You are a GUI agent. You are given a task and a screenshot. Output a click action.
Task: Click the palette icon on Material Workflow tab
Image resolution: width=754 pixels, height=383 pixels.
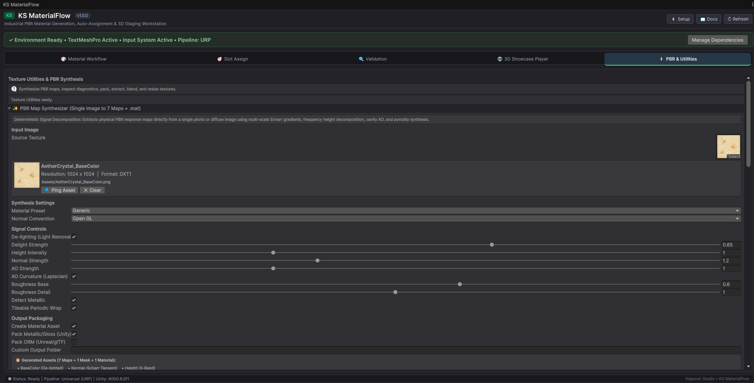pos(63,59)
